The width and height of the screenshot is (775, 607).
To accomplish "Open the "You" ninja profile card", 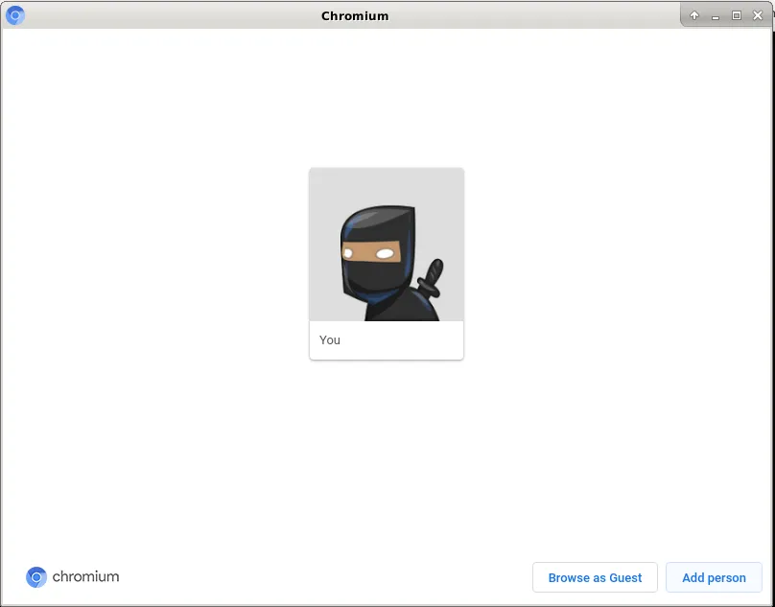I will pyautogui.click(x=386, y=264).
